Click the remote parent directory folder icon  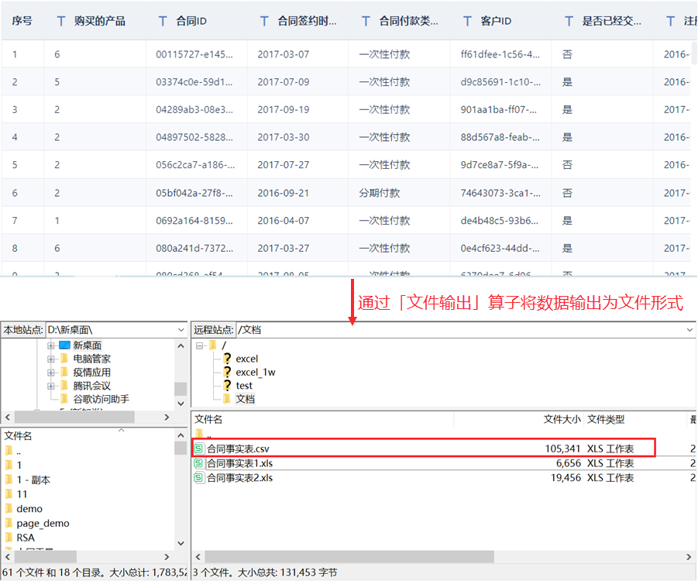coord(199,434)
